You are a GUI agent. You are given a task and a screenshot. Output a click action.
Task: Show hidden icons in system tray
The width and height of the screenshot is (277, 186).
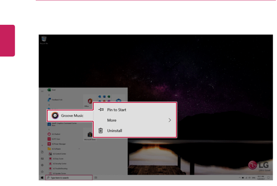coord(239,178)
